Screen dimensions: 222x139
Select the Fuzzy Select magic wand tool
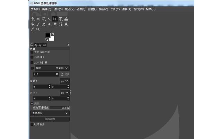click(x=49, y=19)
